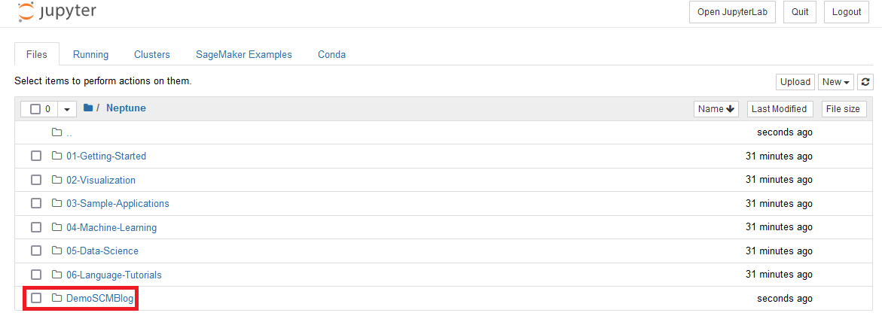Viewport: 882px width, 319px height.
Task: Click the parent directory folder icon
Action: (x=56, y=132)
